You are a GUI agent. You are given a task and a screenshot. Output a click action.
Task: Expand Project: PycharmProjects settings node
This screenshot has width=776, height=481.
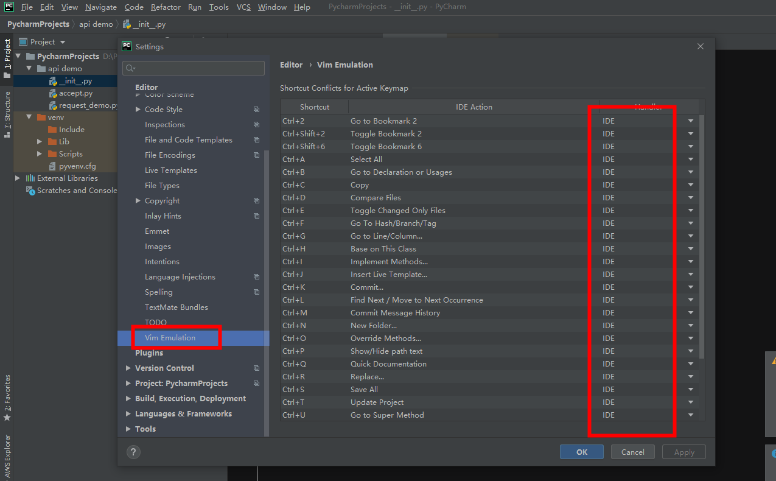click(128, 384)
